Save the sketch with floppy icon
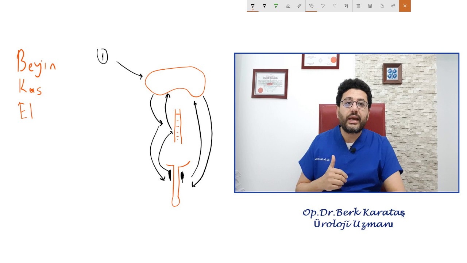 tap(370, 6)
